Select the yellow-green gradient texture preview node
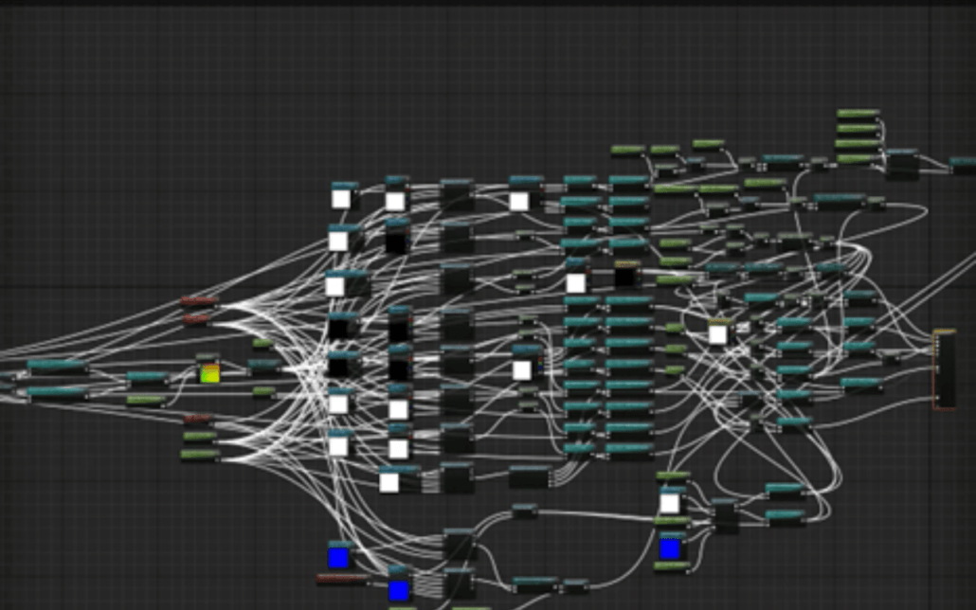 point(209,373)
